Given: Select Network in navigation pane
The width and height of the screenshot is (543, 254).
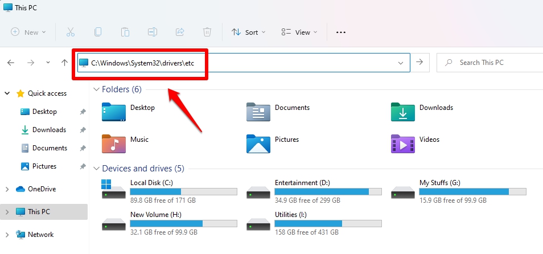Looking at the screenshot, I should [41, 235].
